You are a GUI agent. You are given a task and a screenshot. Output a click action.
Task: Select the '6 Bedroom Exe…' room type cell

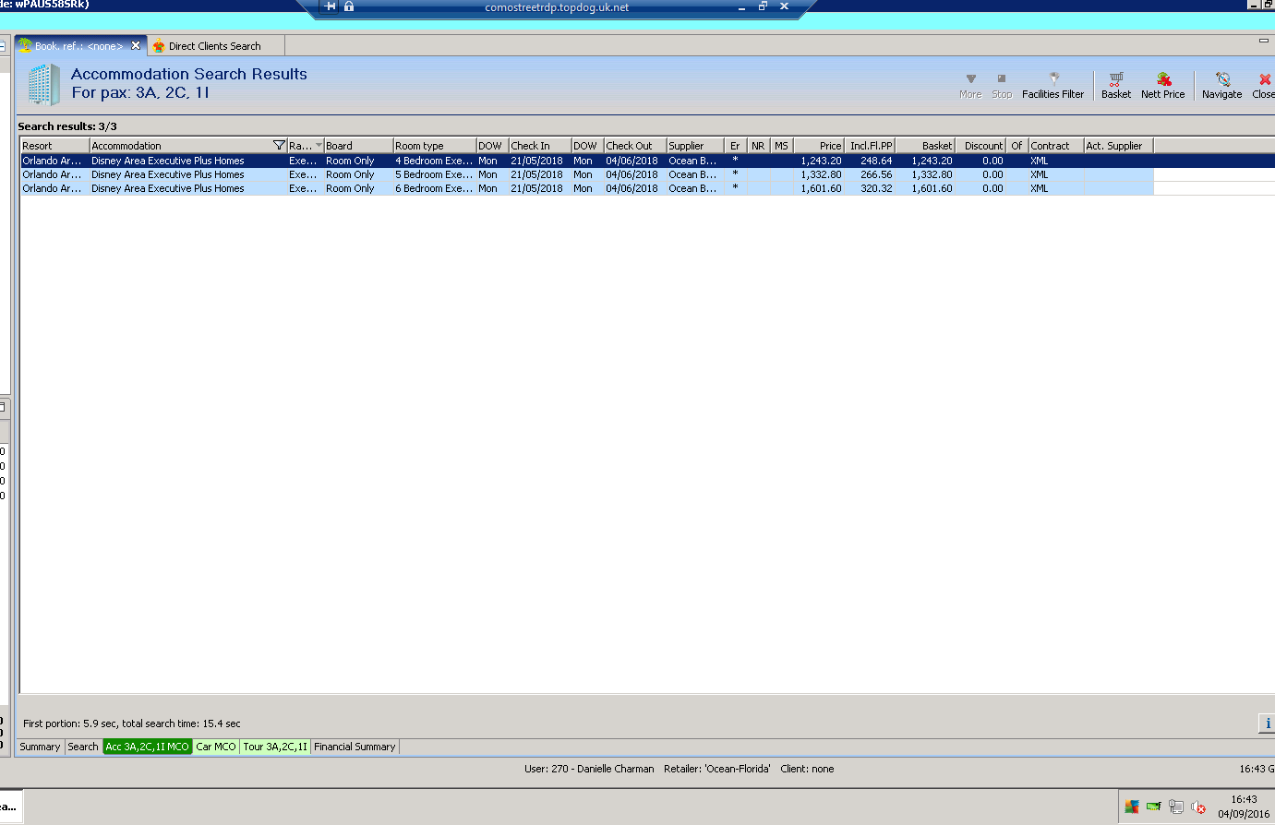tap(435, 188)
